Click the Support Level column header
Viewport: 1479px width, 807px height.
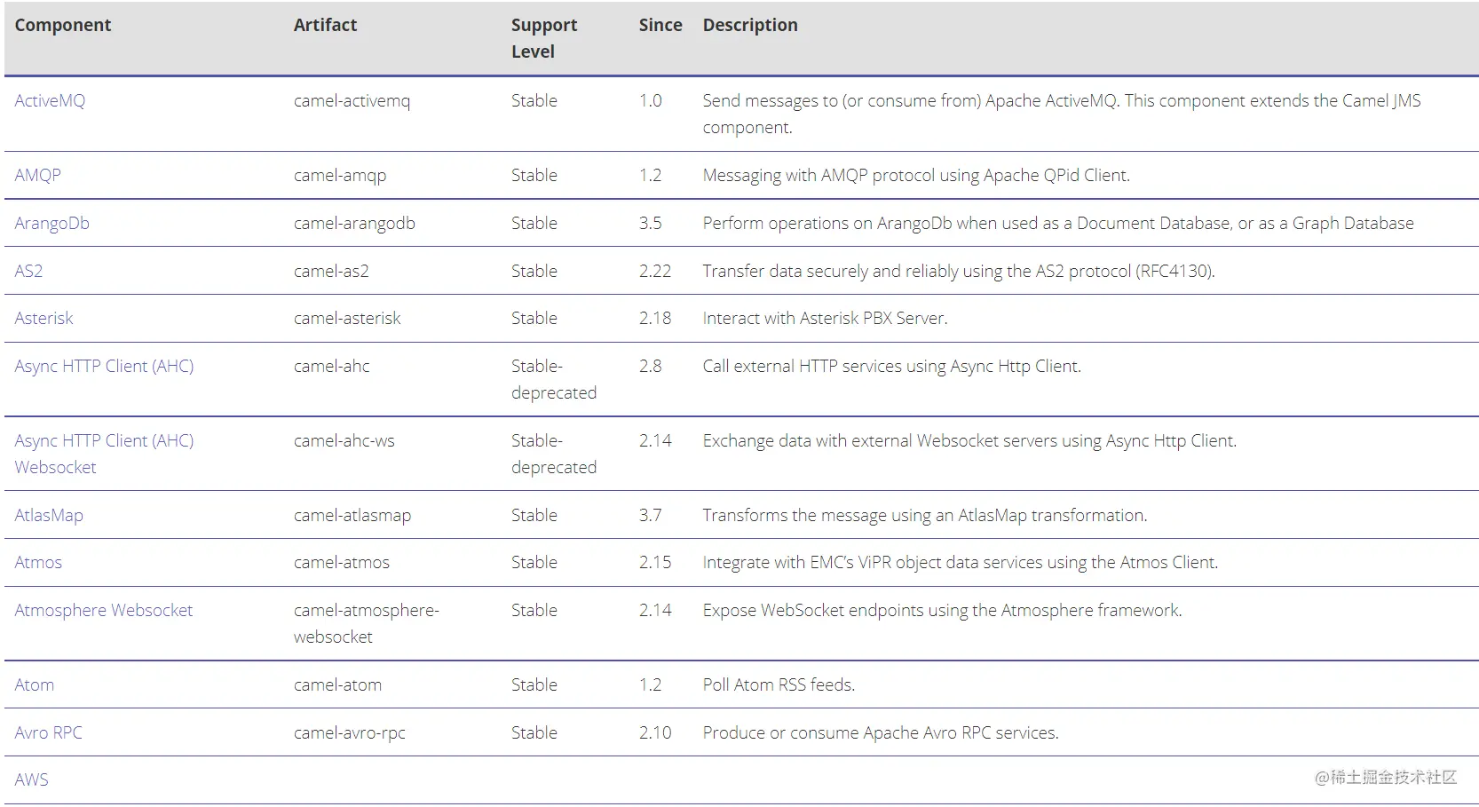coord(544,38)
